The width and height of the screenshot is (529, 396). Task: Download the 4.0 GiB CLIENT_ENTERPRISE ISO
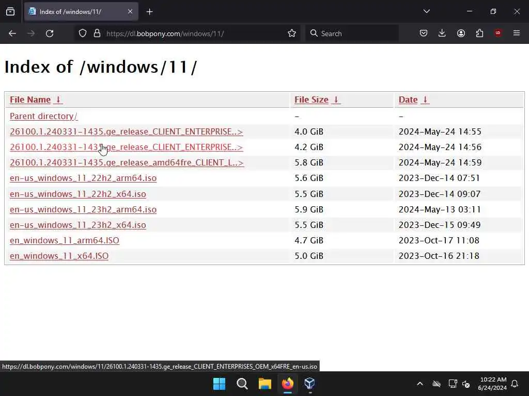[126, 131]
